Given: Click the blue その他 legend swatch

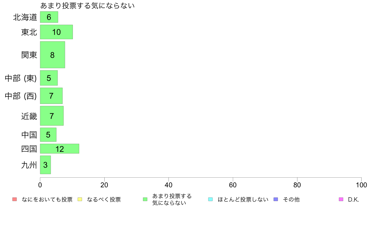Looking at the screenshot, I should tap(276, 199).
